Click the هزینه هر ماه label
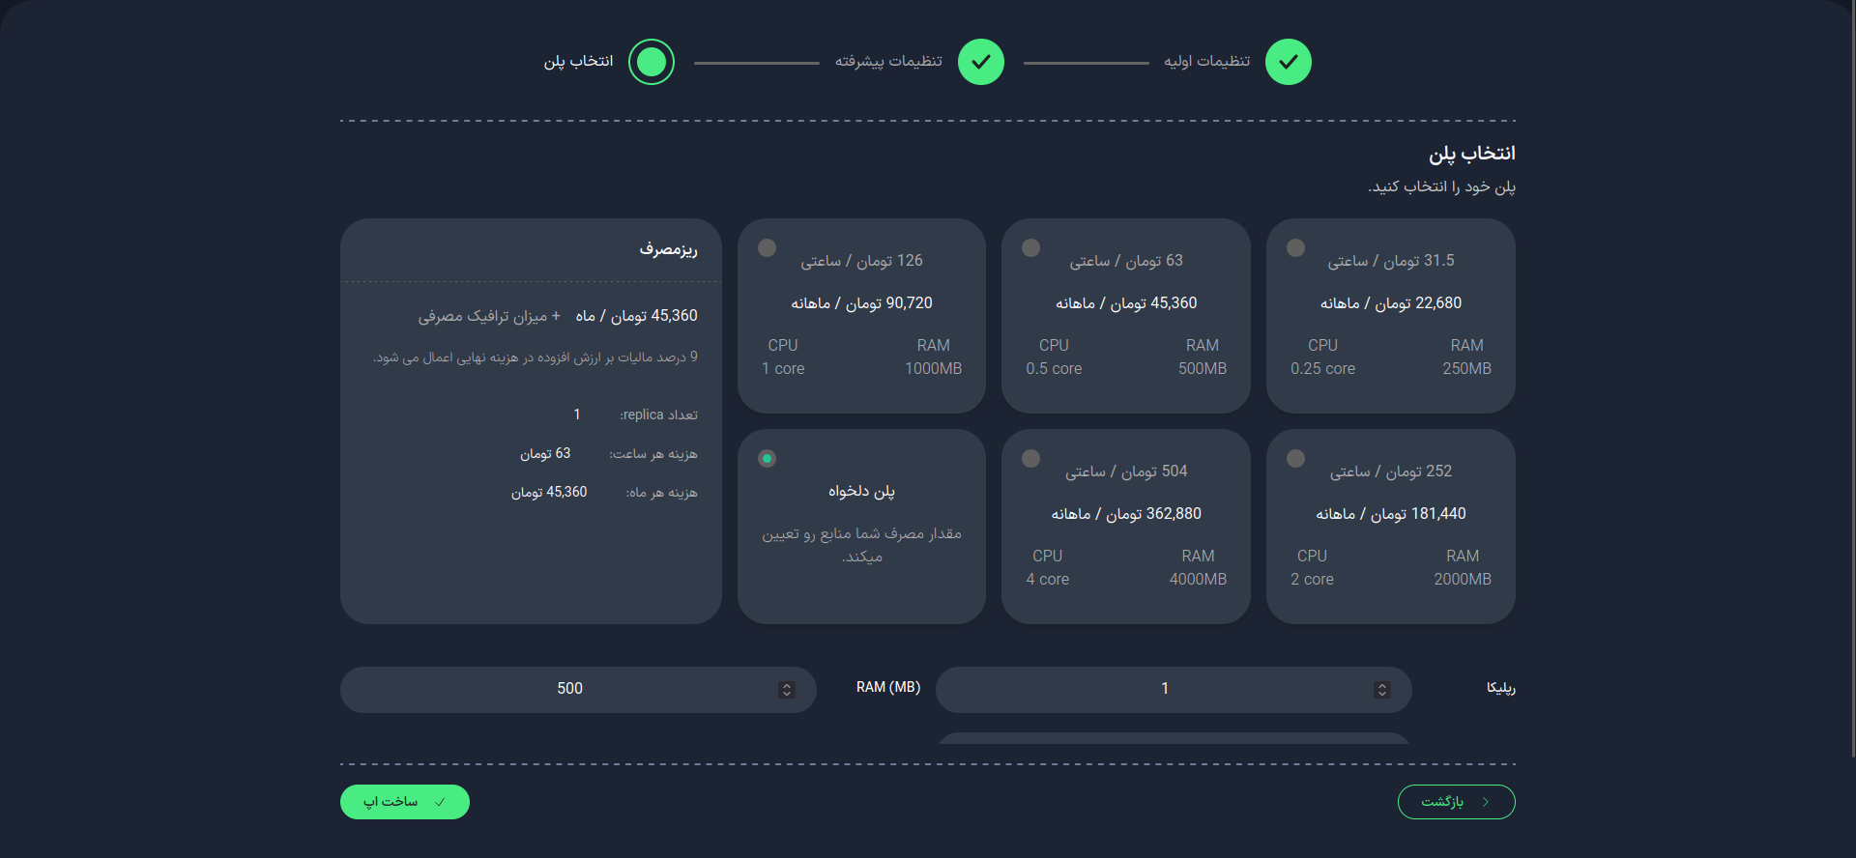Screen dimensions: 1856x858 pyautogui.click(x=661, y=492)
